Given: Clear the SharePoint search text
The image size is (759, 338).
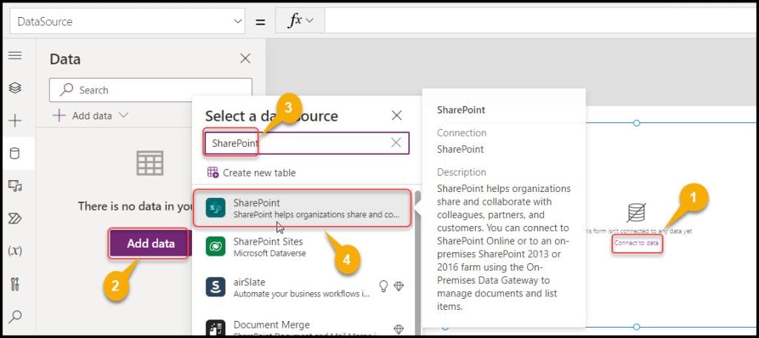Looking at the screenshot, I should click(x=396, y=142).
